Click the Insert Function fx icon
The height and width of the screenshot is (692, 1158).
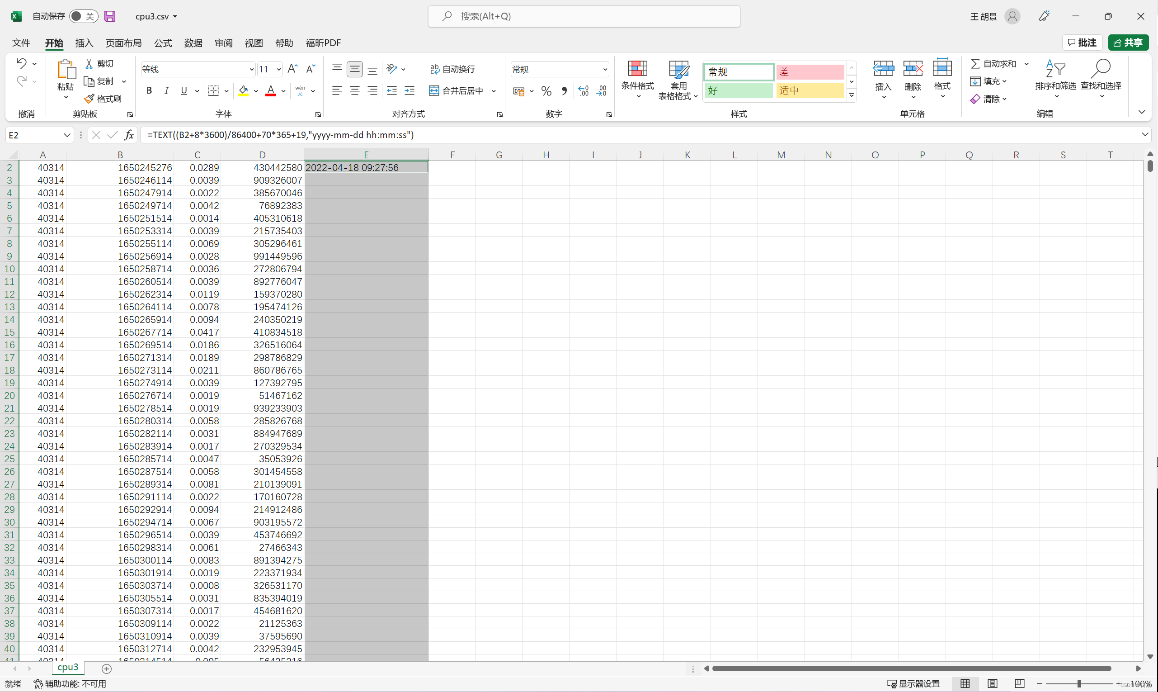[x=129, y=135]
